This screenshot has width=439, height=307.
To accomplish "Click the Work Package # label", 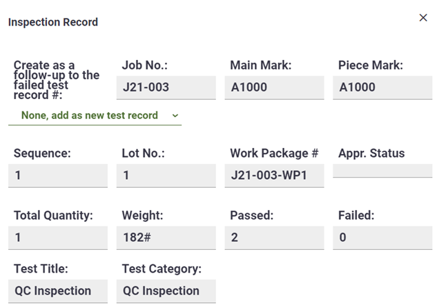I will click(x=274, y=153).
